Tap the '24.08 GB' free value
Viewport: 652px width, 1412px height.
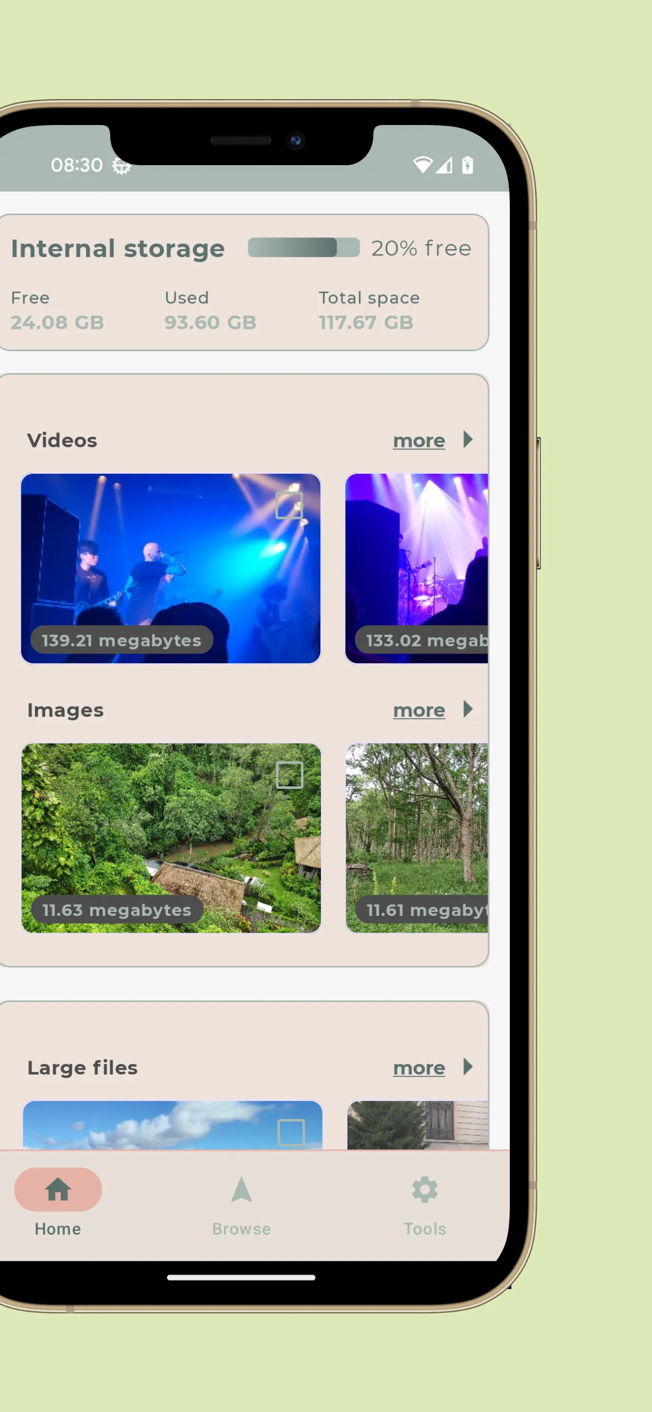tap(57, 322)
